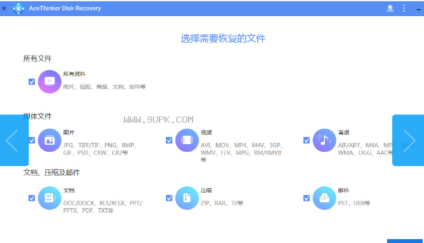Click the 所有文件 section heading
The width and height of the screenshot is (424, 243).
point(38,59)
